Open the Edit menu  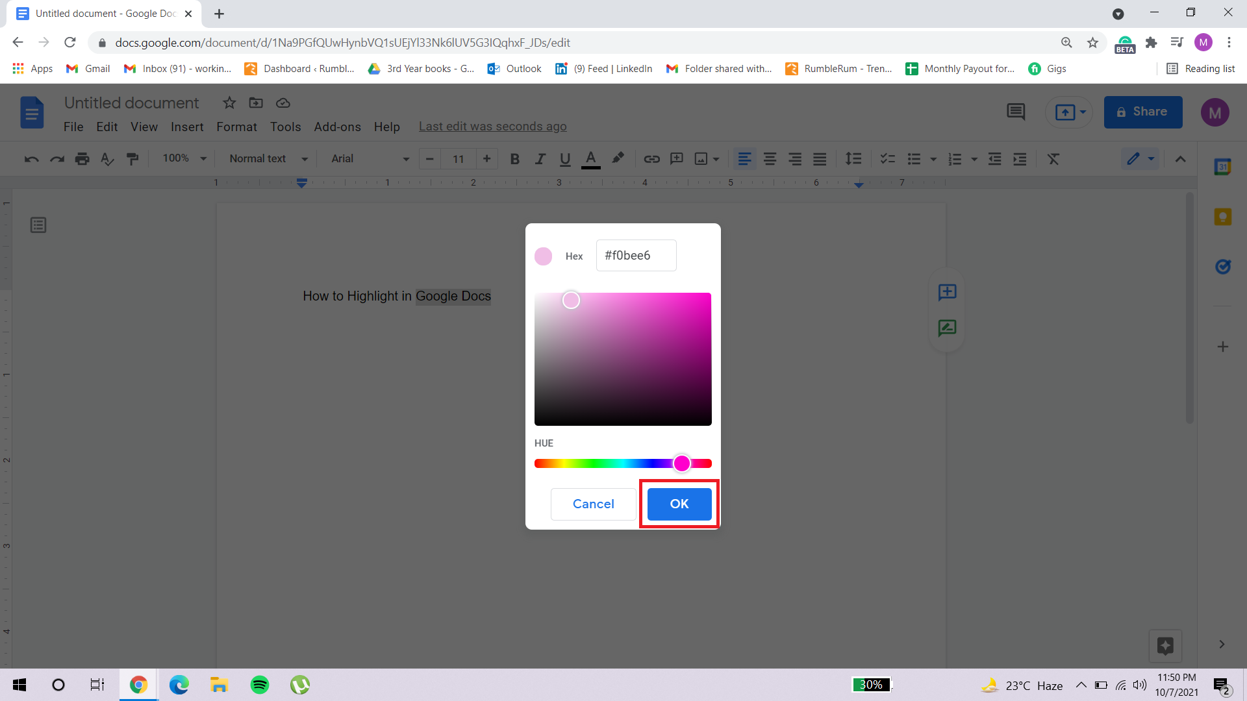tap(107, 127)
